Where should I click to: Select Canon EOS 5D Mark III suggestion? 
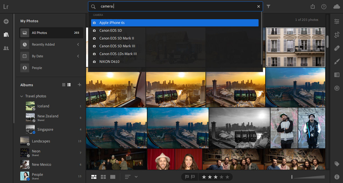click(x=117, y=46)
